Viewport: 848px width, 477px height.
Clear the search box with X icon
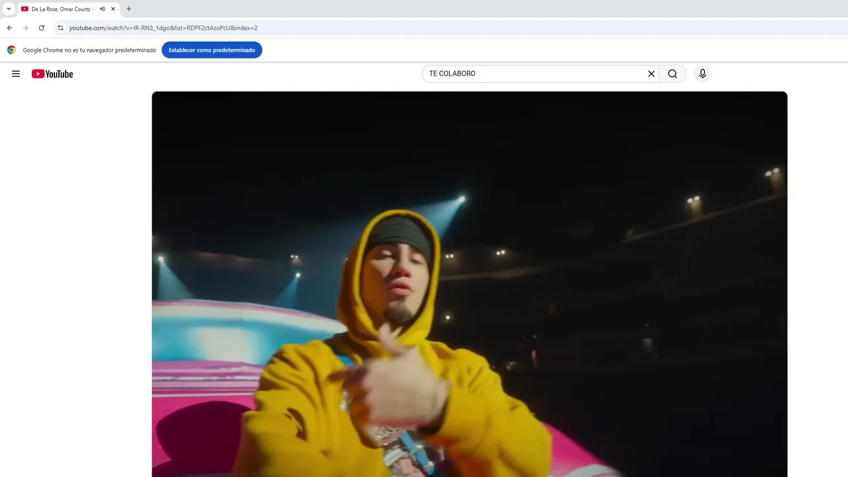(651, 74)
